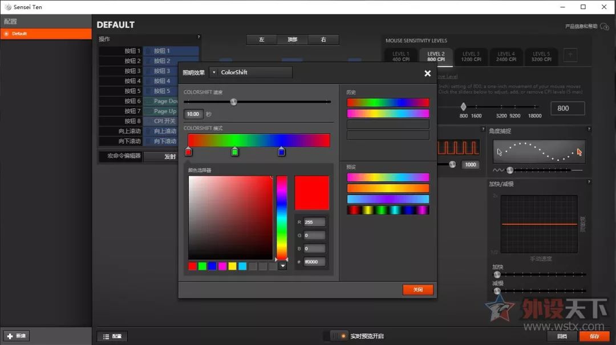Switch to the 右 right view tab
This screenshot has height=345, width=616.
pos(323,40)
